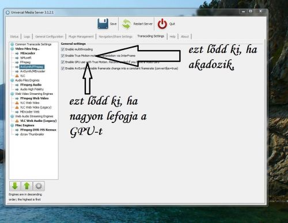Screen dimensions: 288x223
Task: Toggle Enable multithreading checkbox
Action: tap(63, 49)
